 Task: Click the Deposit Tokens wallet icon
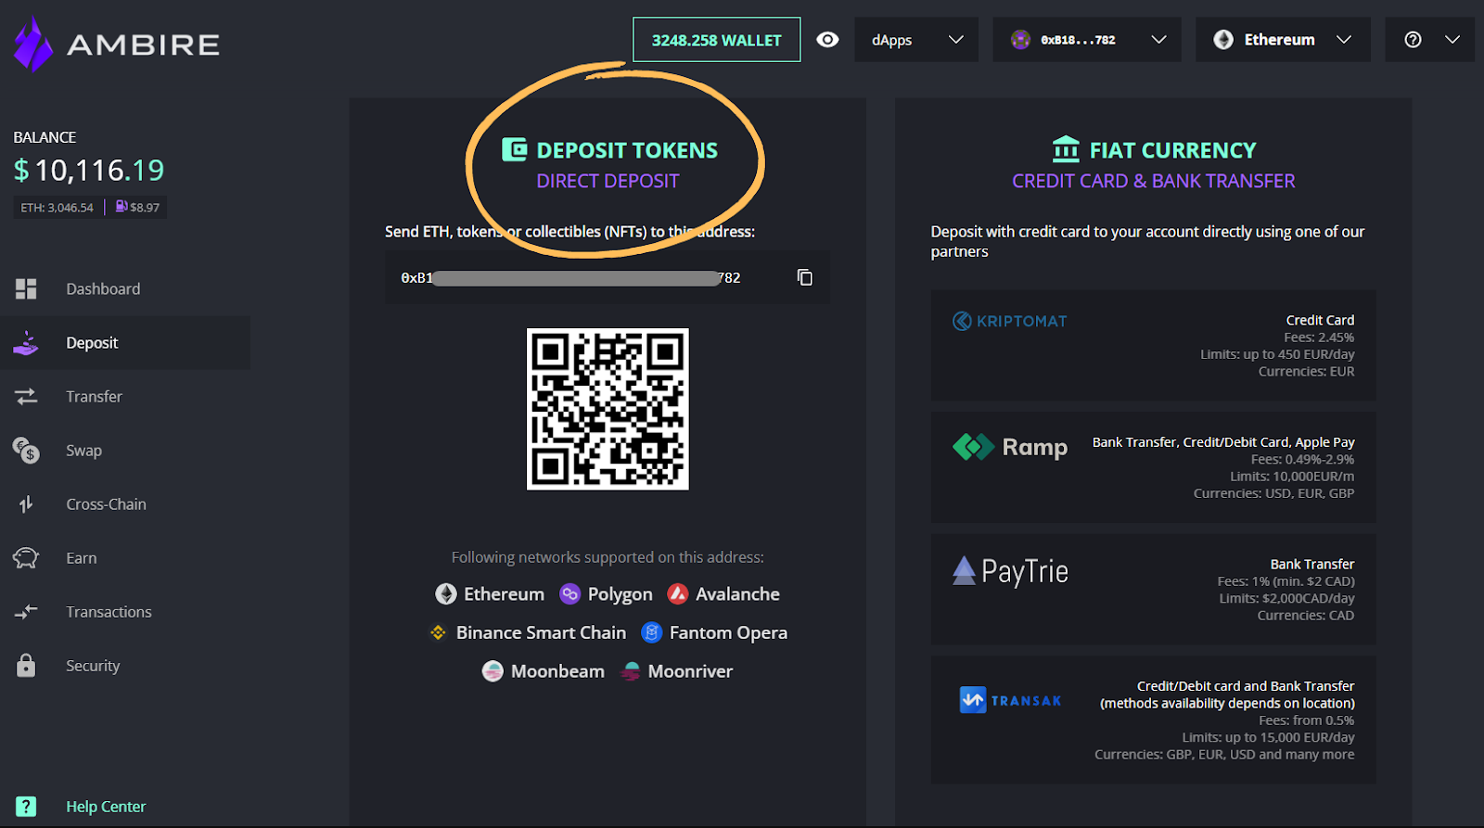[x=514, y=149]
